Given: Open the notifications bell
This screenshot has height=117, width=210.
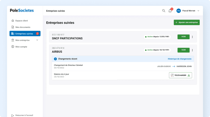Looking at the screenshot, I should pos(170,11).
